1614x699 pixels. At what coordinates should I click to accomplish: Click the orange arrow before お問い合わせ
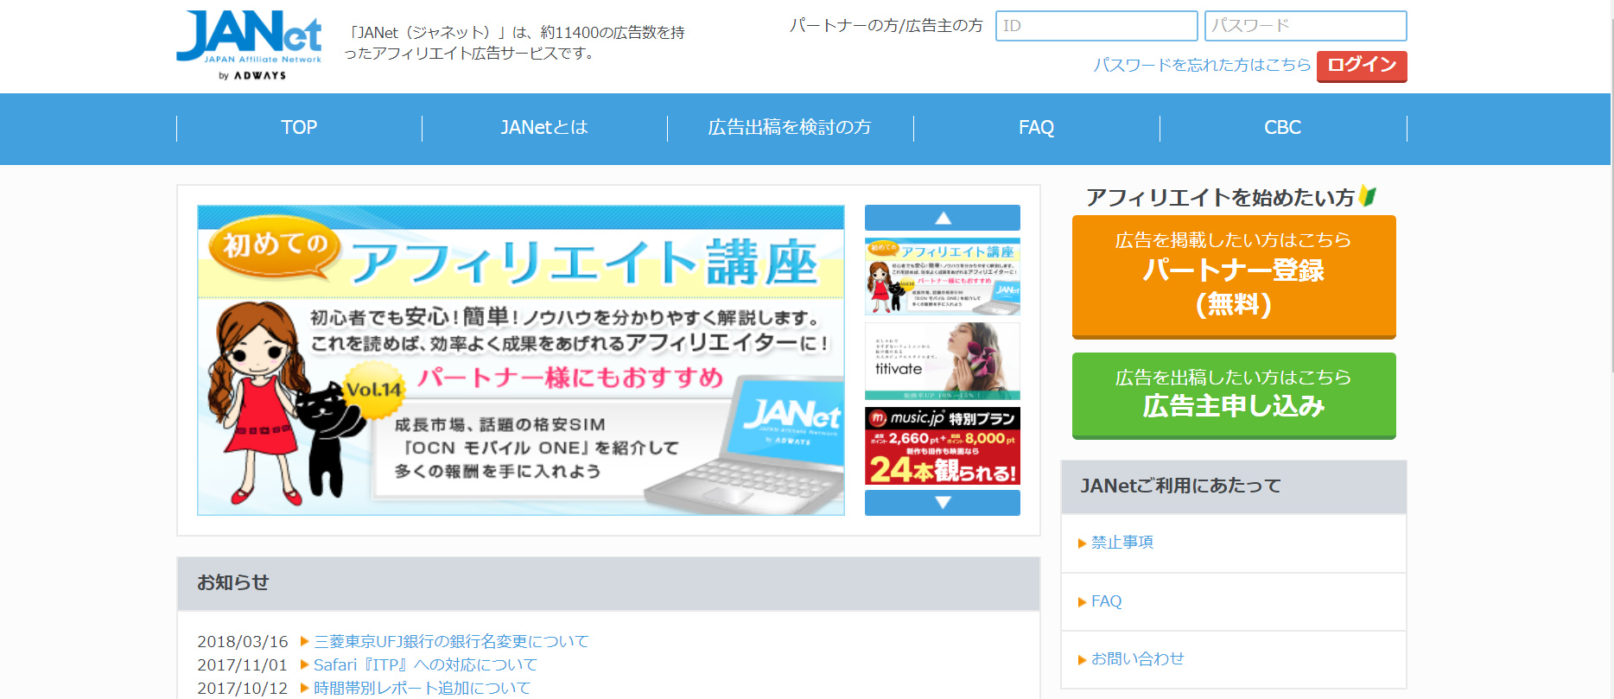1082,660
